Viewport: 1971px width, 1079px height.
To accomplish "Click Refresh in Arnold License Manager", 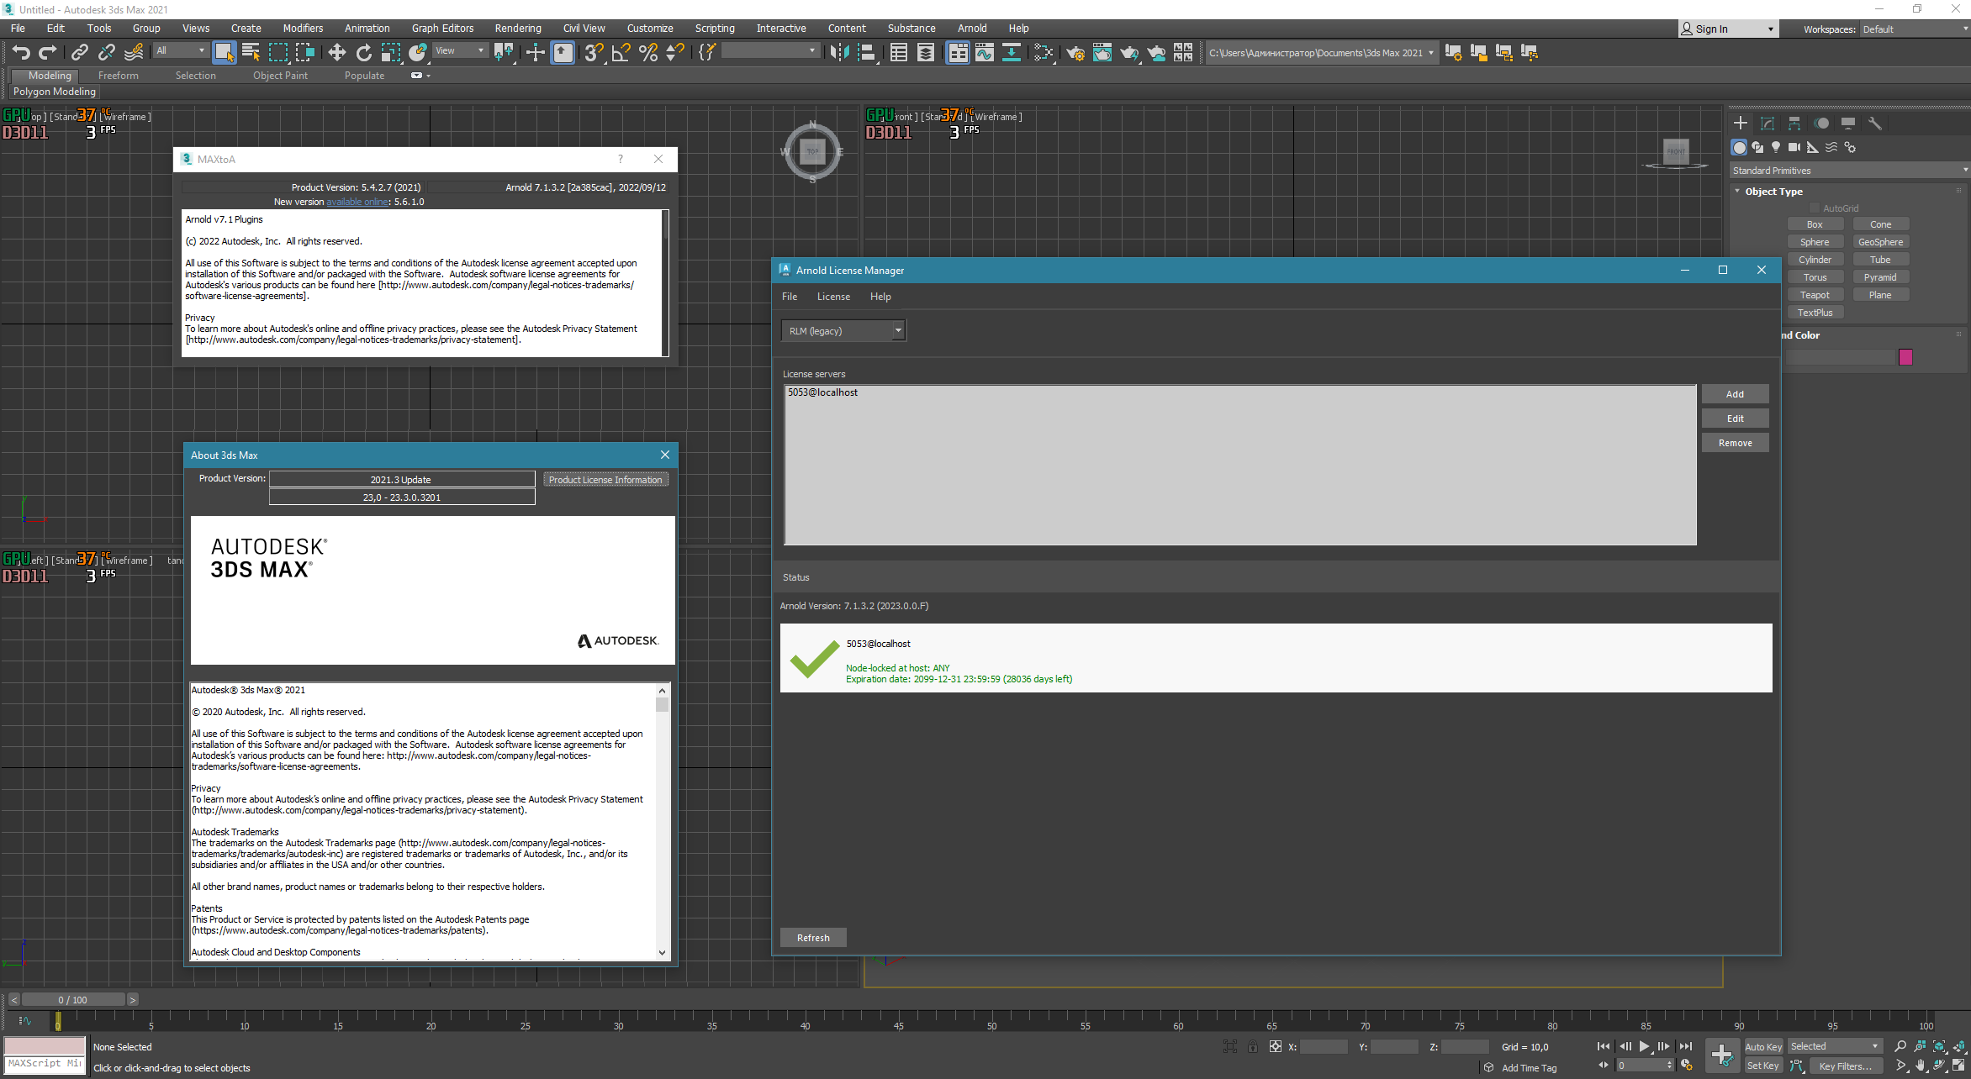I will coord(813,937).
